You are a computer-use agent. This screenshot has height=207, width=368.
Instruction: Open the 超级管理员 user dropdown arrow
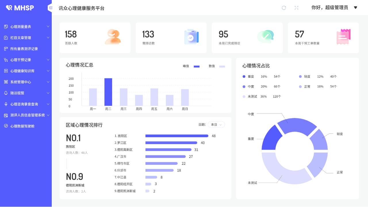click(x=355, y=8)
